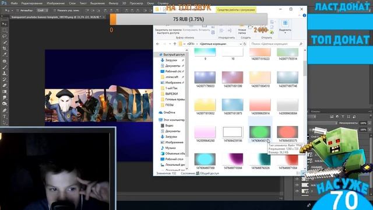
Task: Select the Horizontal Type tool
Action: point(4,117)
